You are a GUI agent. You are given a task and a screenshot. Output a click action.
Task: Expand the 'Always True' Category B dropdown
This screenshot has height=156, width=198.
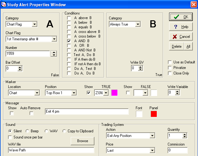(x=137, y=24)
